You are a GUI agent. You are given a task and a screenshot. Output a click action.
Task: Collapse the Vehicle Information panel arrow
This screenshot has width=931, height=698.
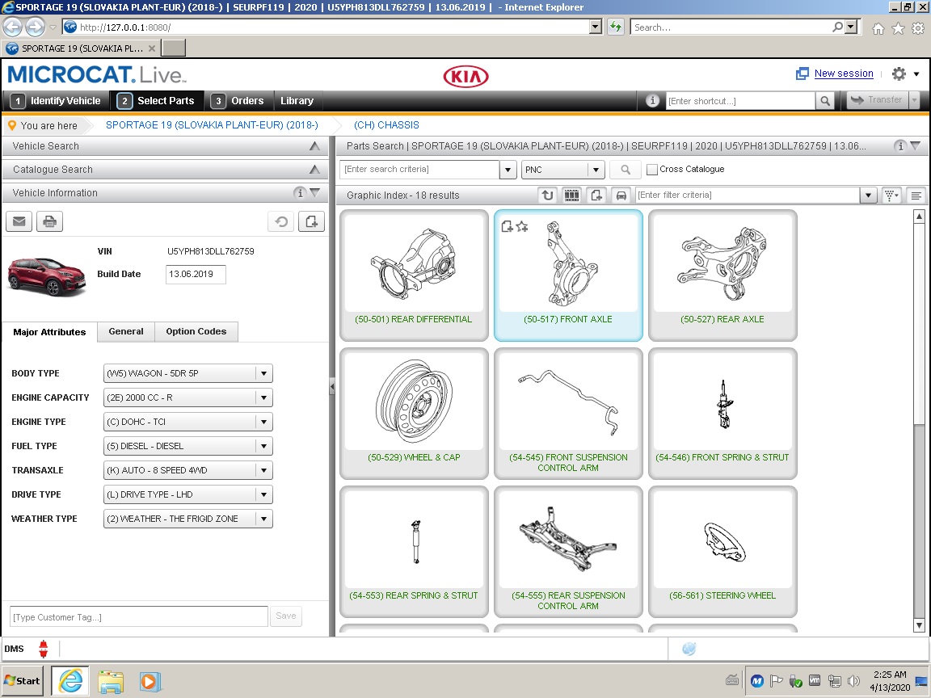(315, 193)
